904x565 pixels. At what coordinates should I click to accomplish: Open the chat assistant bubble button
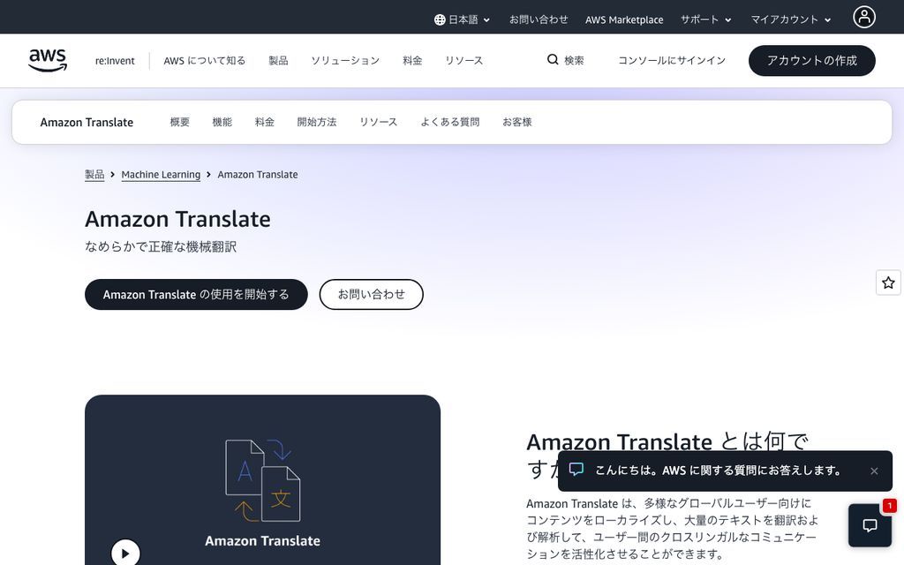pos(870,525)
